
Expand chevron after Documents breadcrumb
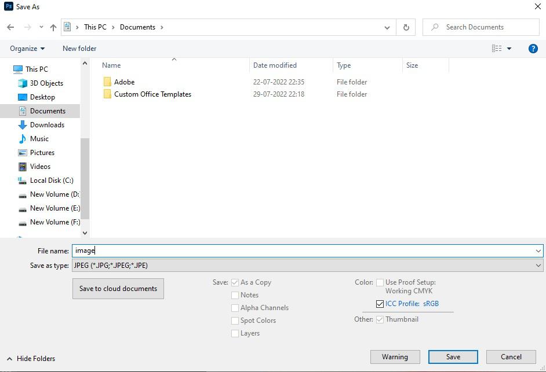coord(162,27)
